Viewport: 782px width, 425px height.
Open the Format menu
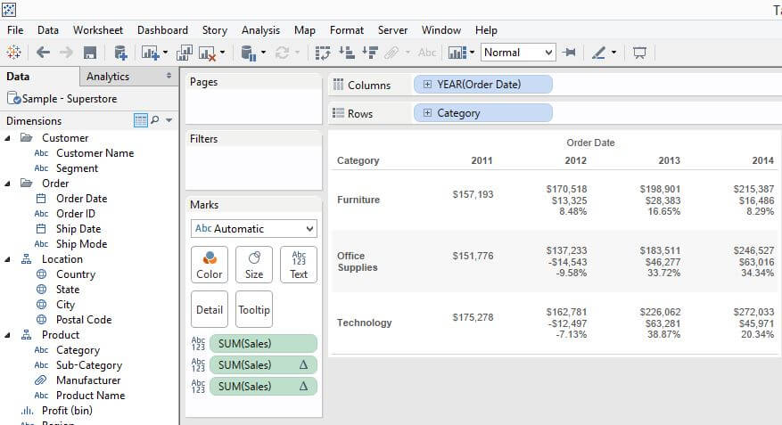point(347,30)
